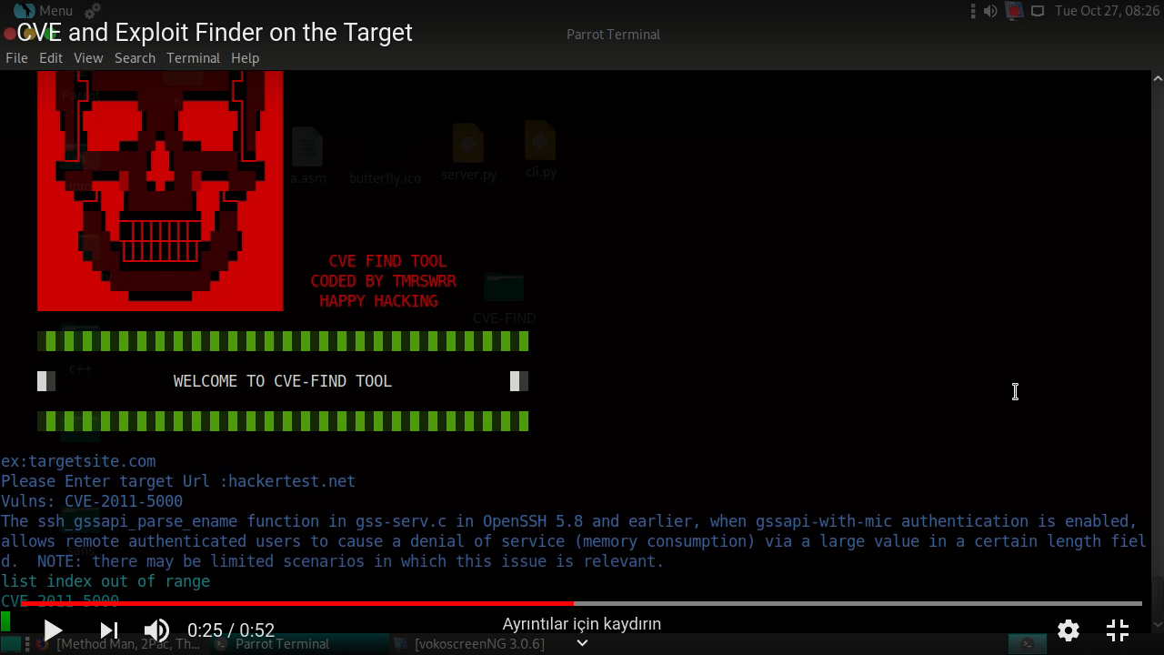Open the player settings gear
The height and width of the screenshot is (655, 1164).
tap(1068, 630)
